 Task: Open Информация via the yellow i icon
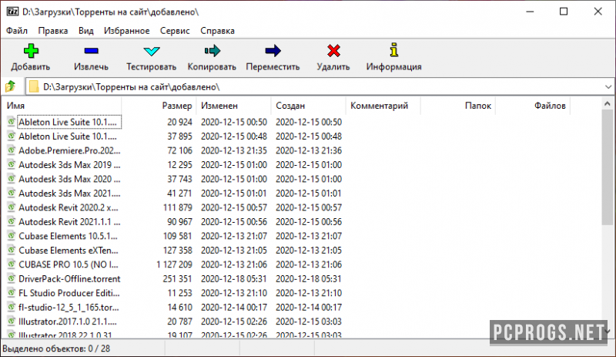pyautogui.click(x=394, y=50)
